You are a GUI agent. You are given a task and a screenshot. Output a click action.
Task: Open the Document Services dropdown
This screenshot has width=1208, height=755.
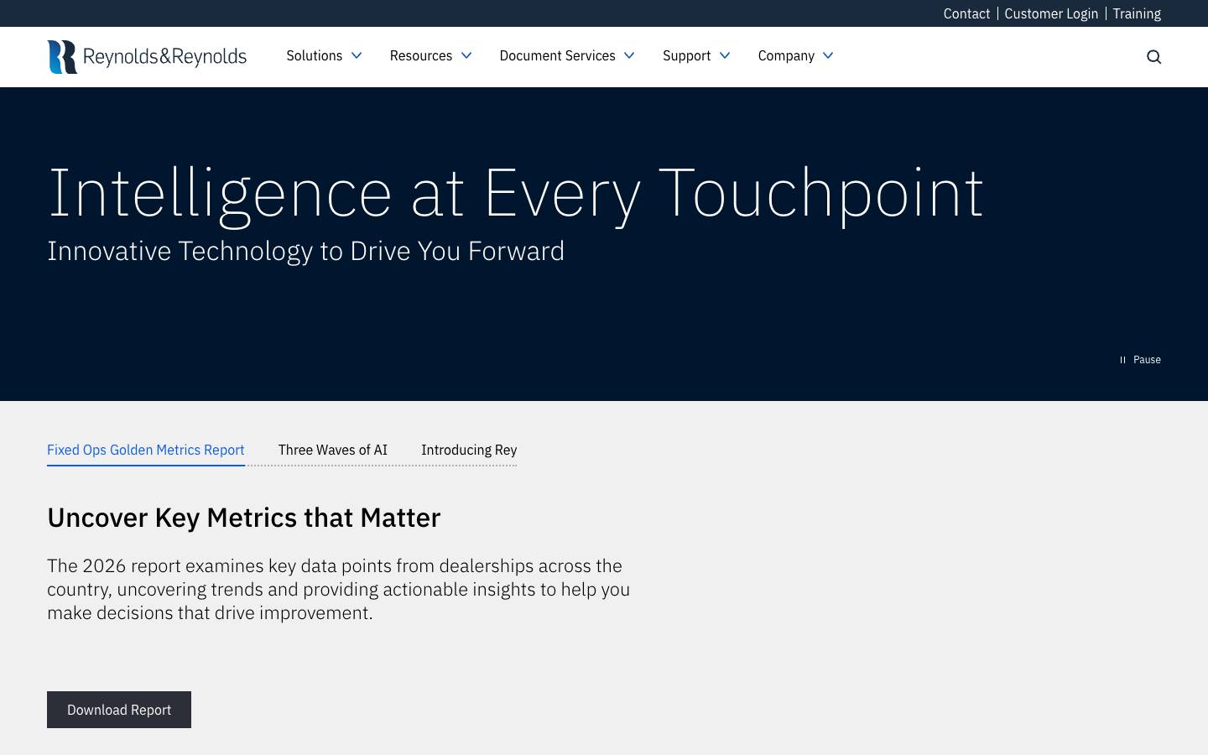(x=567, y=55)
